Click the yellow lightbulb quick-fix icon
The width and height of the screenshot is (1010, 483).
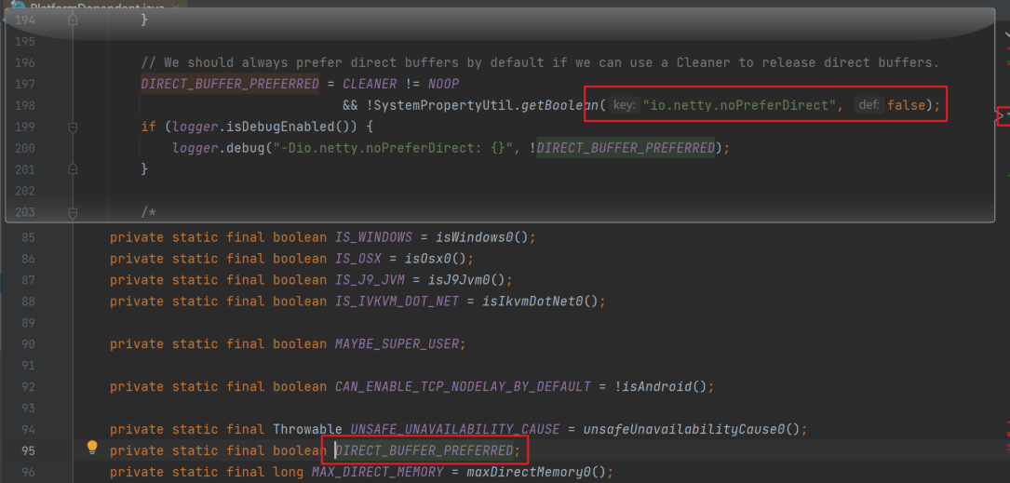[x=92, y=448]
